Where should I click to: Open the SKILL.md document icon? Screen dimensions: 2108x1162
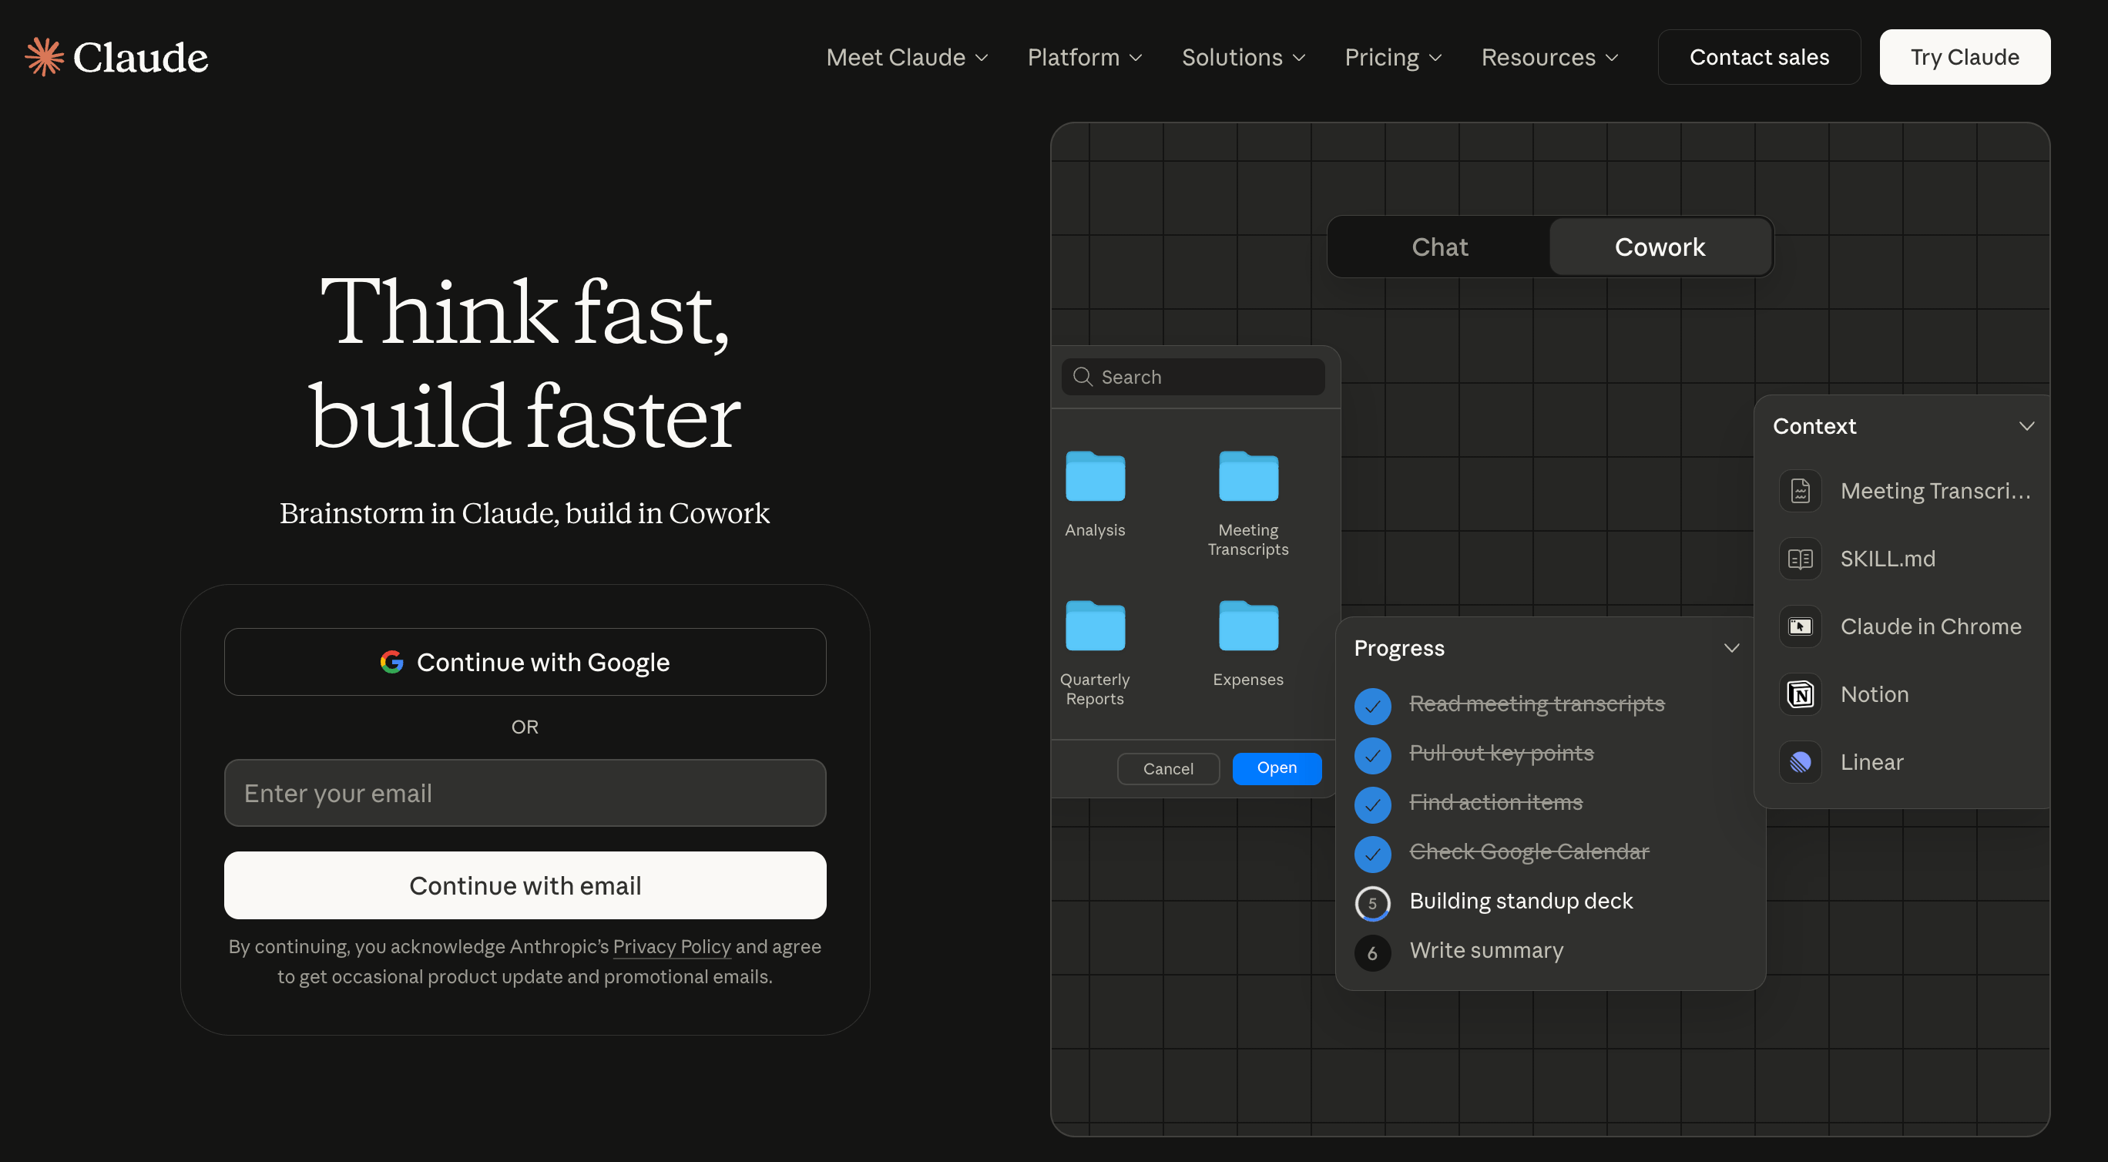[x=1800, y=558]
